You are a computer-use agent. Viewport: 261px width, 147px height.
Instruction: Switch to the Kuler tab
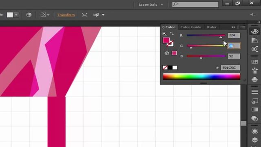pos(212,27)
